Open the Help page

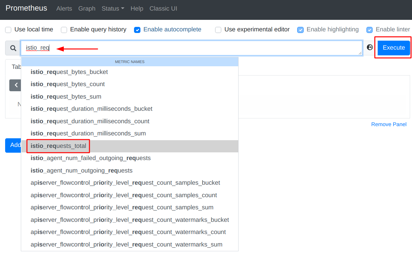click(x=137, y=9)
